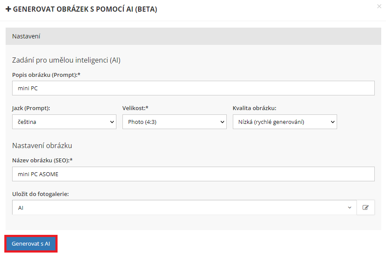This screenshot has height=256, width=386.
Task: Click the edit gallery pencil icon
Action: [366, 208]
